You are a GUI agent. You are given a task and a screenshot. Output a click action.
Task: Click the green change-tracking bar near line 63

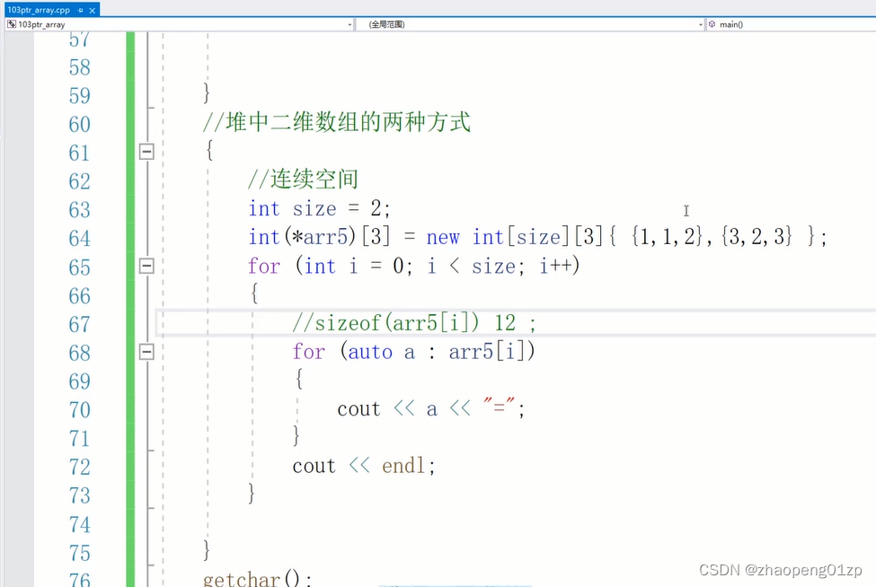click(129, 209)
